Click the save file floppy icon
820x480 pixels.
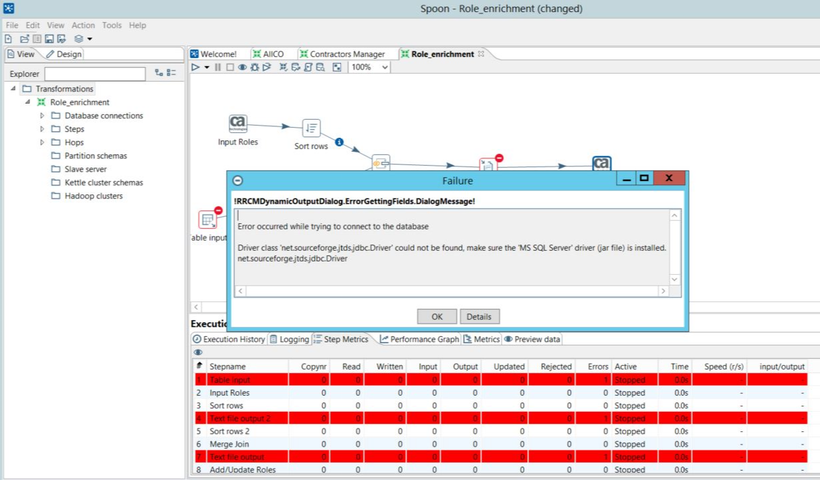pyautogui.click(x=49, y=39)
